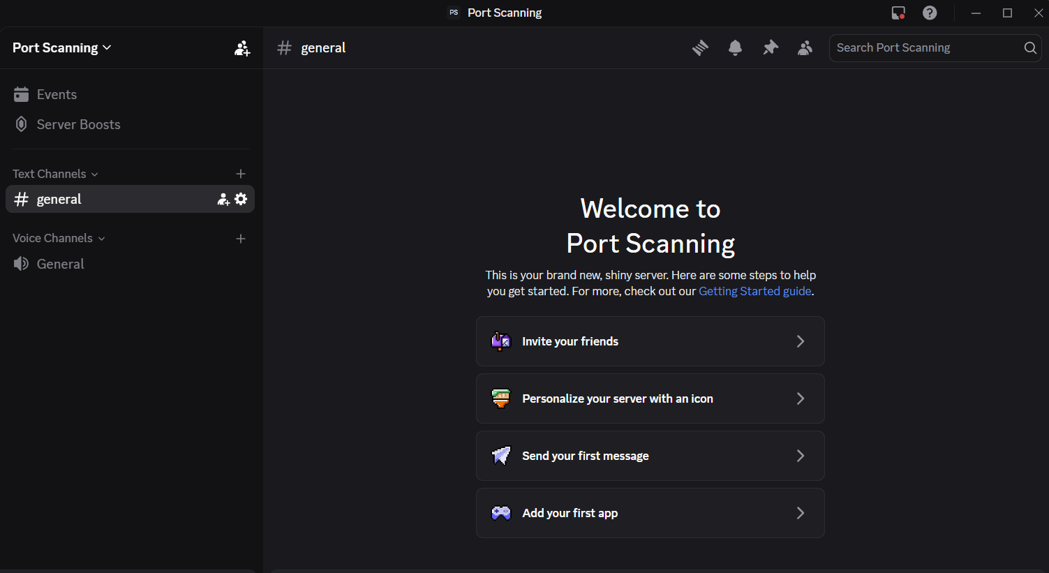The image size is (1049, 573).
Task: Open the Port Scanning server dropdown menu
Action: coord(62,47)
